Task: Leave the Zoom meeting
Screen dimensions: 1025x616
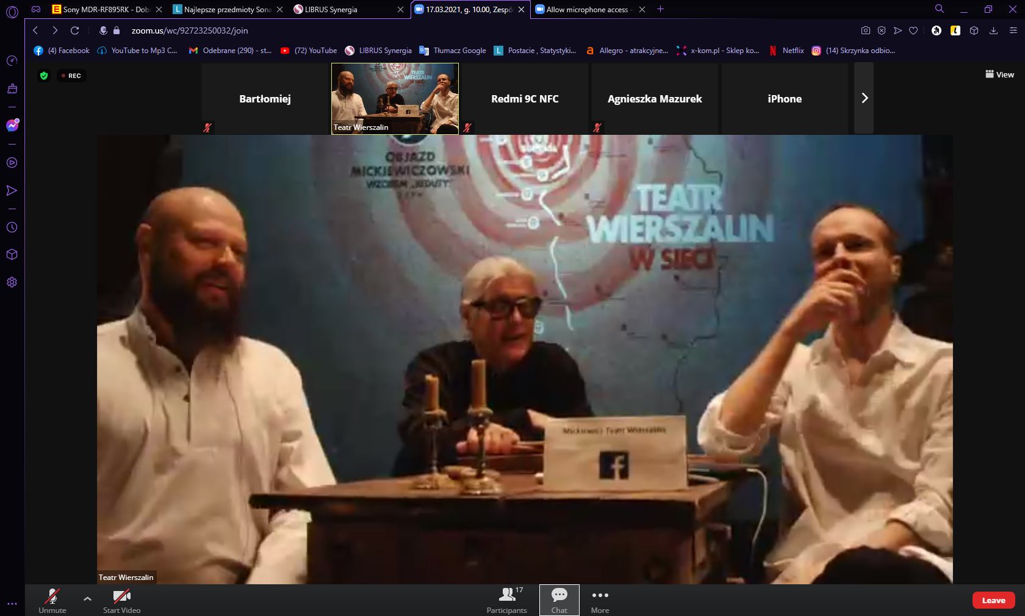Action: (993, 600)
